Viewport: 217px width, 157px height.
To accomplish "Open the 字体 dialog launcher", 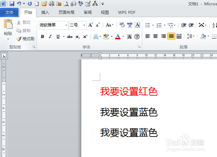I will [x=139, y=47].
